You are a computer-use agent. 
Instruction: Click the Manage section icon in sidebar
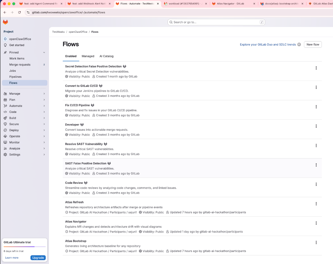[x=5, y=94]
